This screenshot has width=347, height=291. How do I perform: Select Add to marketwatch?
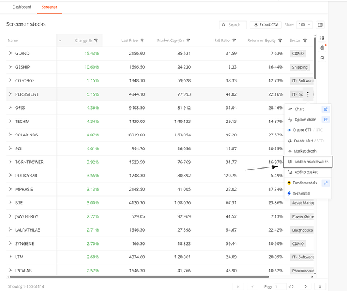pyautogui.click(x=308, y=162)
